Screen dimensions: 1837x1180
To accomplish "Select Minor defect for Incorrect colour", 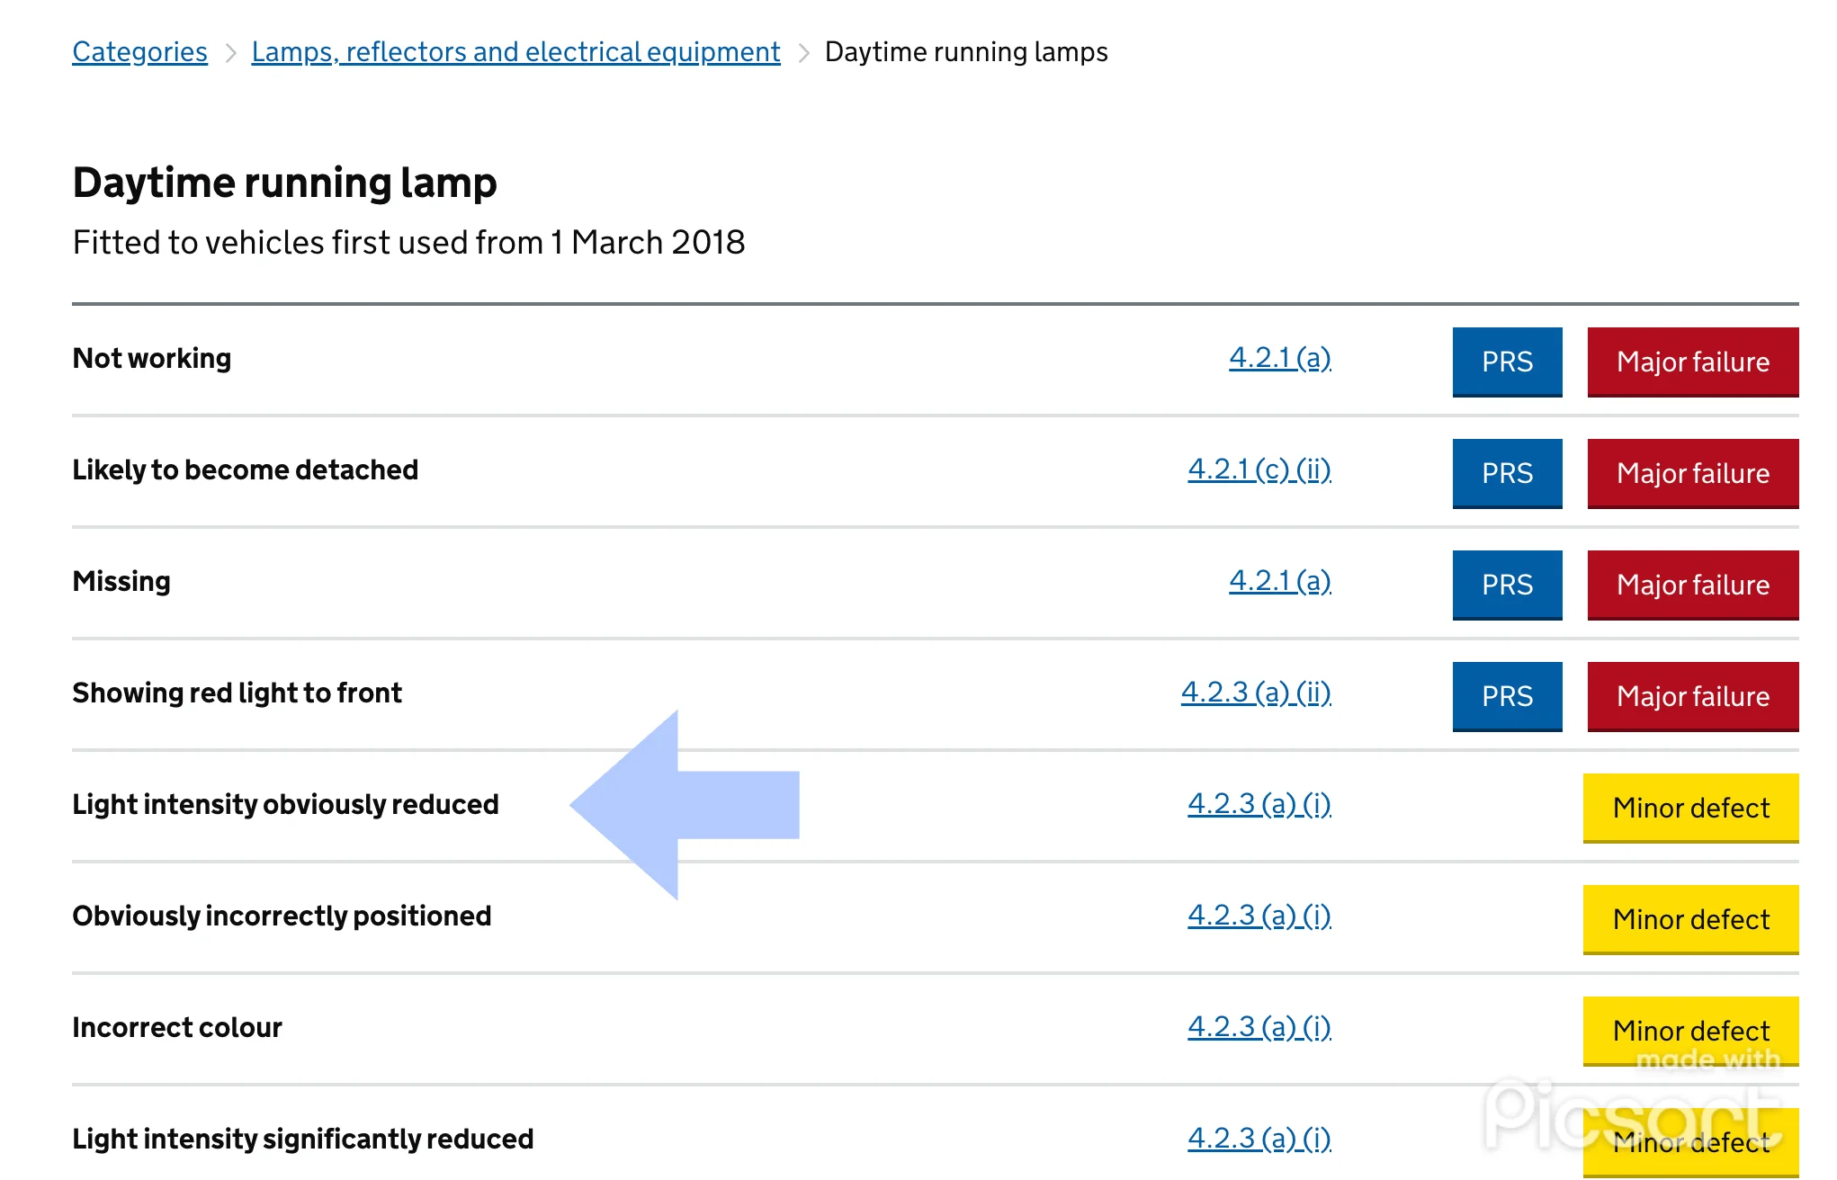I will [1690, 1031].
